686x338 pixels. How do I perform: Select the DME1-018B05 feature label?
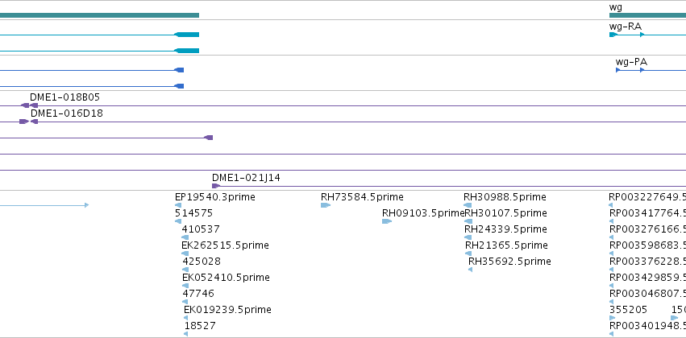[64, 97]
